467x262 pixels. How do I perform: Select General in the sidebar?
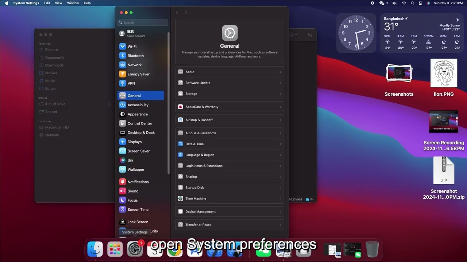[141, 96]
